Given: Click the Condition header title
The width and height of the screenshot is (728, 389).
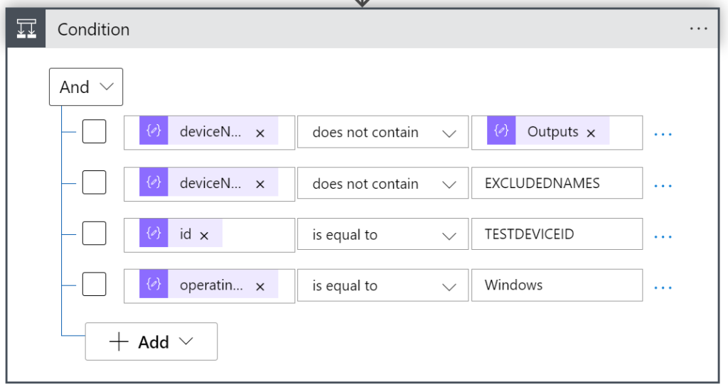Looking at the screenshot, I should pos(93,30).
